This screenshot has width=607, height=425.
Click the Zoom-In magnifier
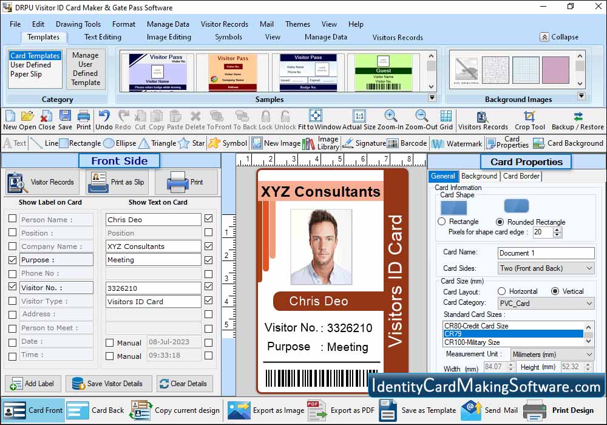tap(390, 116)
